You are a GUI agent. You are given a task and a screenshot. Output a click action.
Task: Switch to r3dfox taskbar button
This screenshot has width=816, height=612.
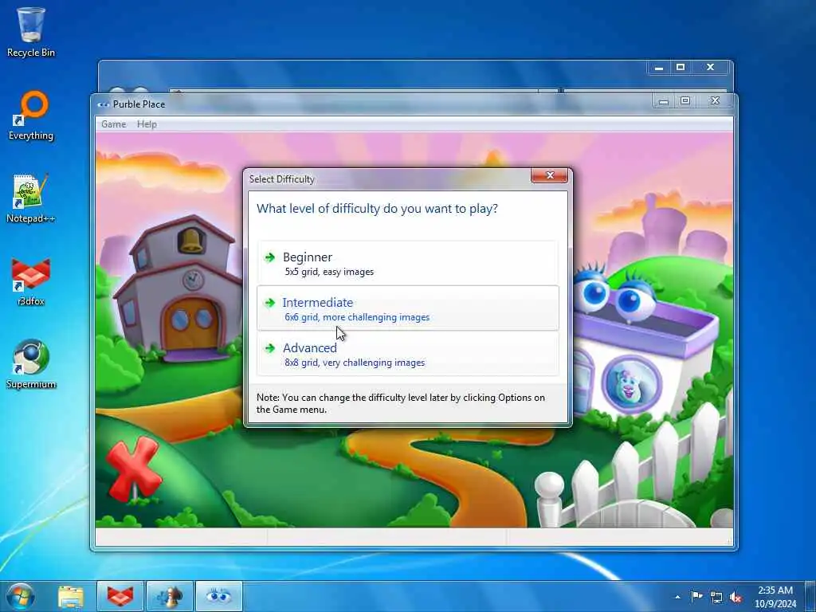[120, 596]
